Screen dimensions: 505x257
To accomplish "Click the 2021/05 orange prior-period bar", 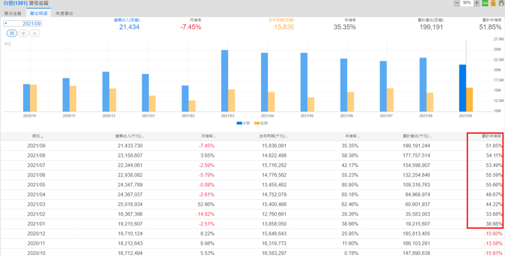I will pos(311,105).
